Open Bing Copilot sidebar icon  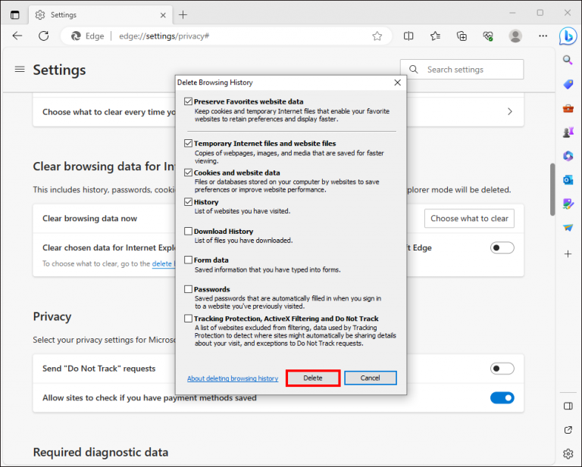coord(568,36)
